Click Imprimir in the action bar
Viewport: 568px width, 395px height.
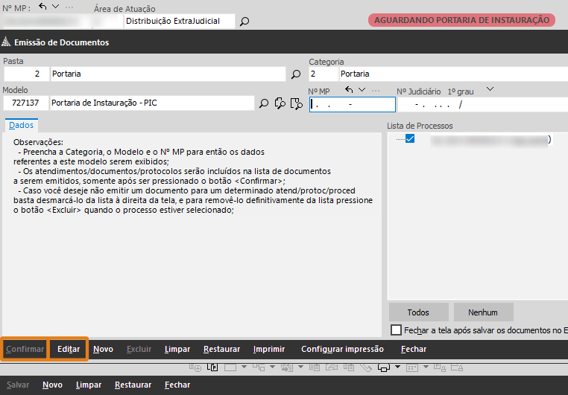tap(269, 349)
